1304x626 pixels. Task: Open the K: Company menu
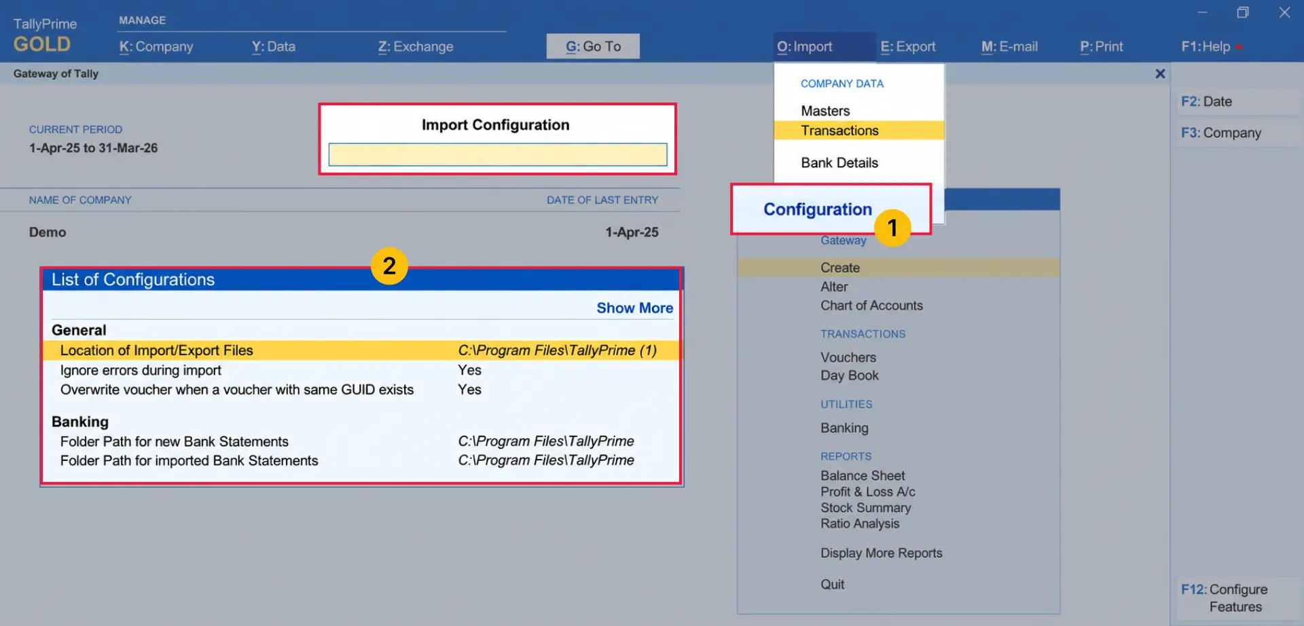tap(156, 47)
